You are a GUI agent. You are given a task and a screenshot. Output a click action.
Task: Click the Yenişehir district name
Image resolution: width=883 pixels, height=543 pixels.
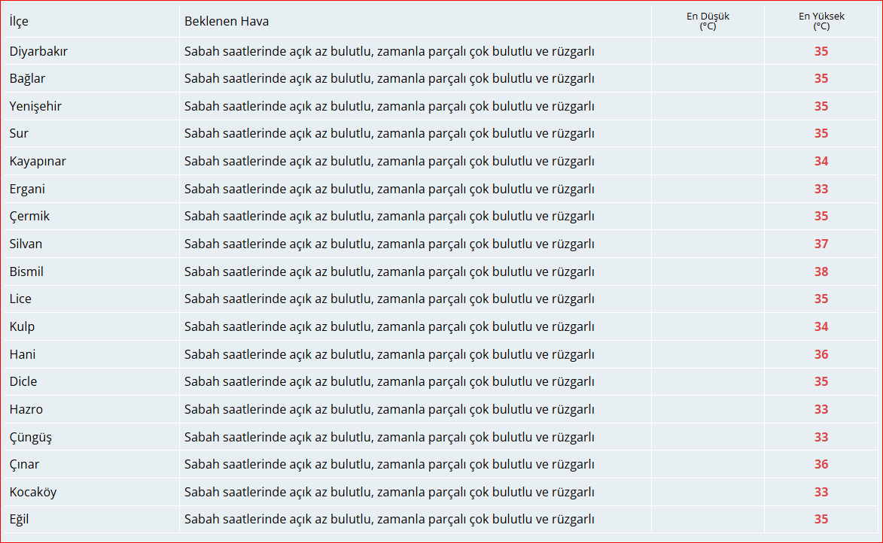35,106
